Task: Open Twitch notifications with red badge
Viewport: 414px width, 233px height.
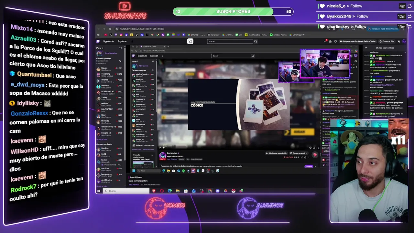Action: point(325,41)
